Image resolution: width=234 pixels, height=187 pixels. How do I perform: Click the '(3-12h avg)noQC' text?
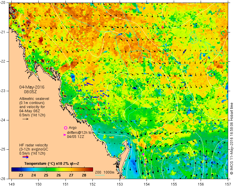(x=34, y=149)
